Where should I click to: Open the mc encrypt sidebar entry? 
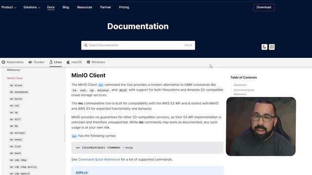(x=18, y=133)
